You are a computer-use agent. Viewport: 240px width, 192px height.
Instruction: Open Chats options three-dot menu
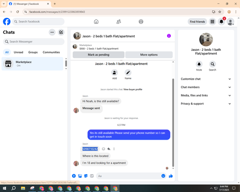tap(52, 32)
